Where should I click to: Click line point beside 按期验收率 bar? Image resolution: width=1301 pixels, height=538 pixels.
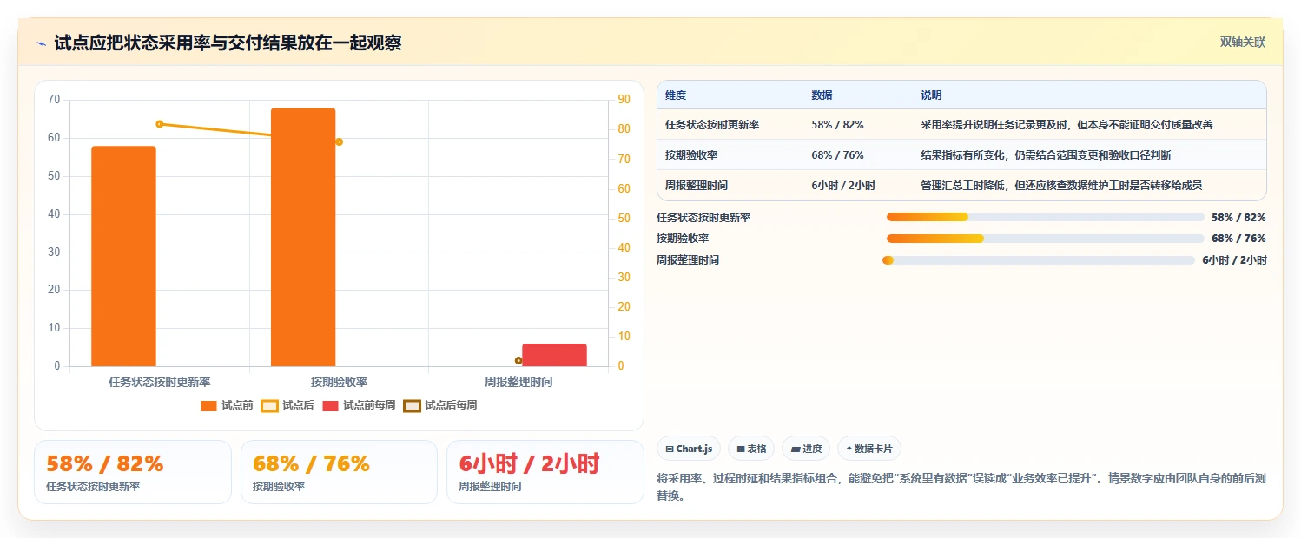pyautogui.click(x=339, y=141)
